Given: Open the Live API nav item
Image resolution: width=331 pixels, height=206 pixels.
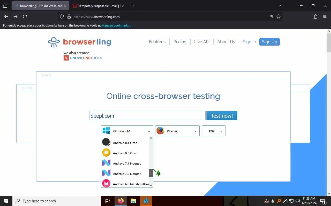Looking at the screenshot, I should click(202, 42).
